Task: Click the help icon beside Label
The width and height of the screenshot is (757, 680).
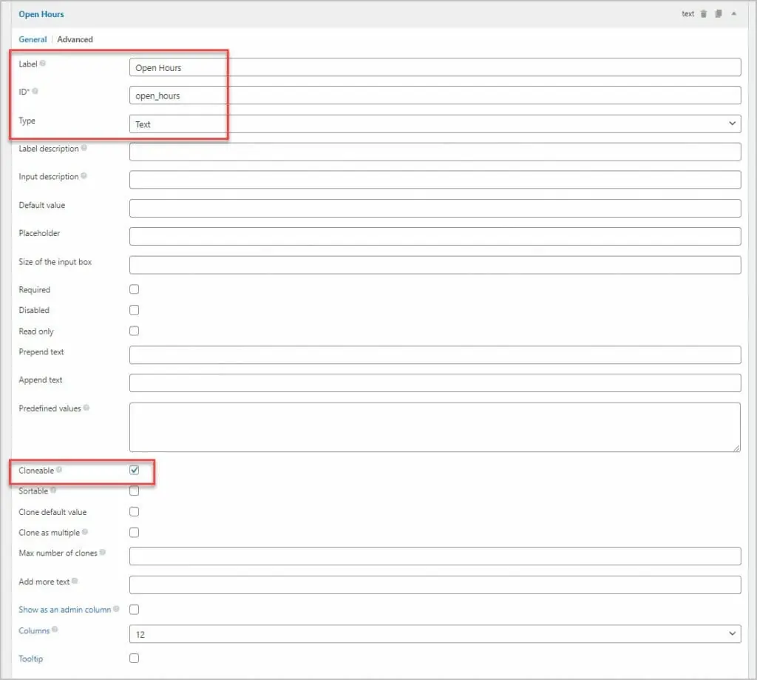Action: (42, 64)
